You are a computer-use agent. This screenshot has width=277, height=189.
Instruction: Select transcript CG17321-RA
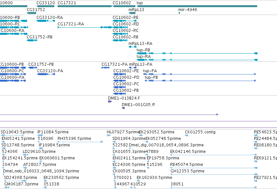point(71,24)
